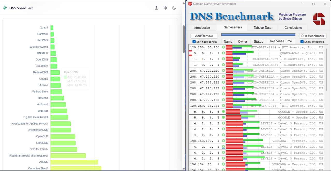Click the Add/Remove button
The height and width of the screenshot is (171, 331).
(204, 36)
